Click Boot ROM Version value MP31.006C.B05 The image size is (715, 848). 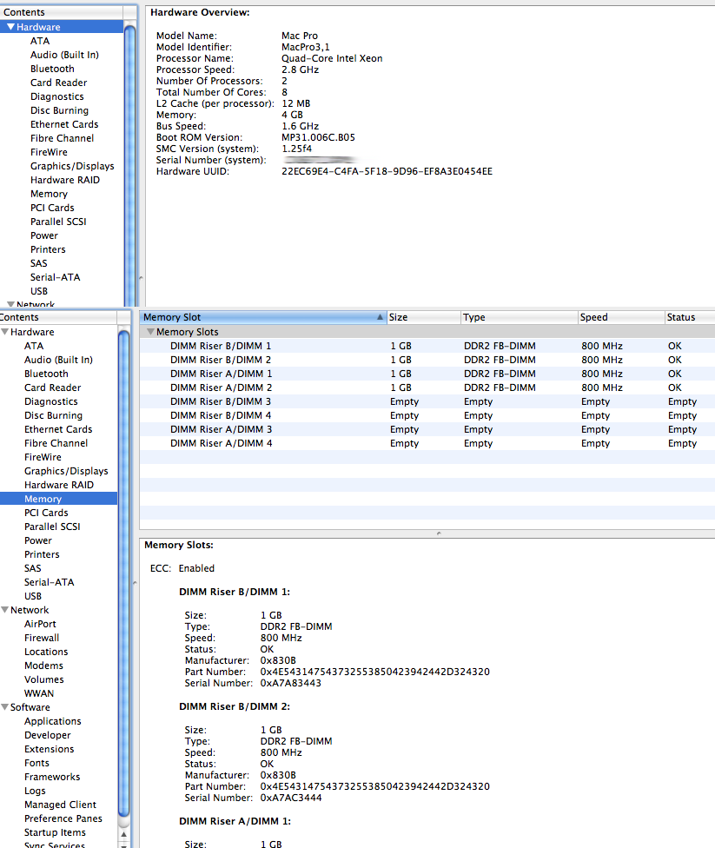[x=318, y=137]
